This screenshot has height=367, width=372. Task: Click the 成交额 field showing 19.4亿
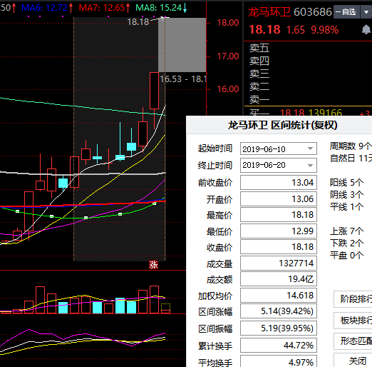point(279,279)
